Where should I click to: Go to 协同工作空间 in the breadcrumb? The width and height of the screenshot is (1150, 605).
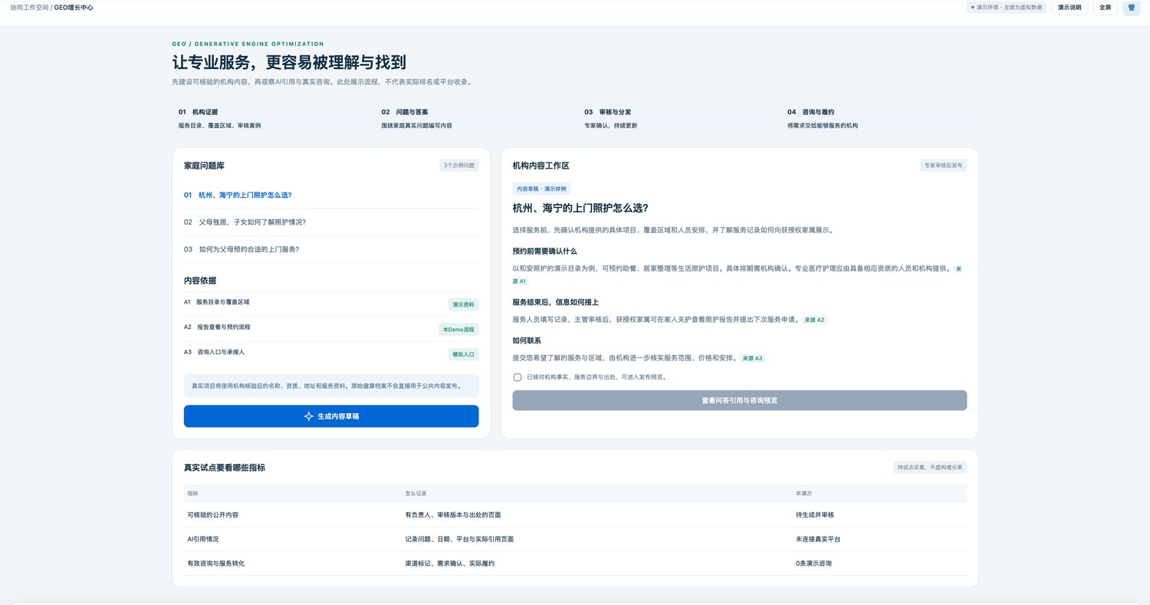coord(29,7)
